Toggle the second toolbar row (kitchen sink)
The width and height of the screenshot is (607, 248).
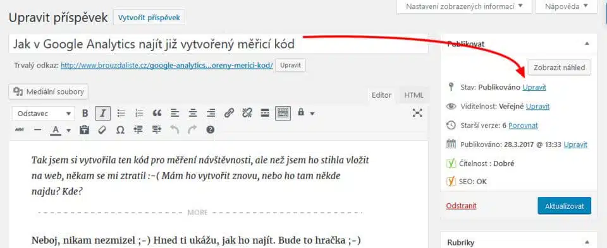pyautogui.click(x=283, y=113)
